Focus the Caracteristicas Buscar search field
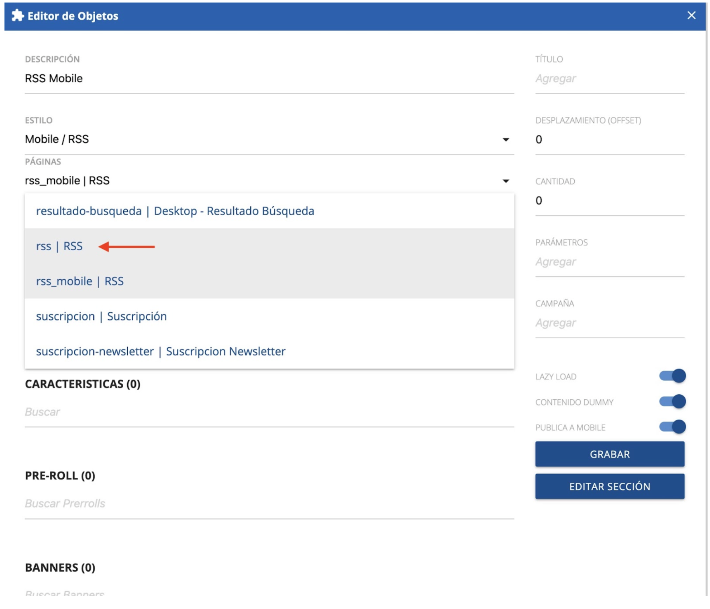 (x=269, y=412)
